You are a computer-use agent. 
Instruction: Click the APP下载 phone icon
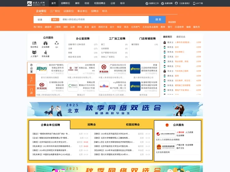click(x=194, y=4)
